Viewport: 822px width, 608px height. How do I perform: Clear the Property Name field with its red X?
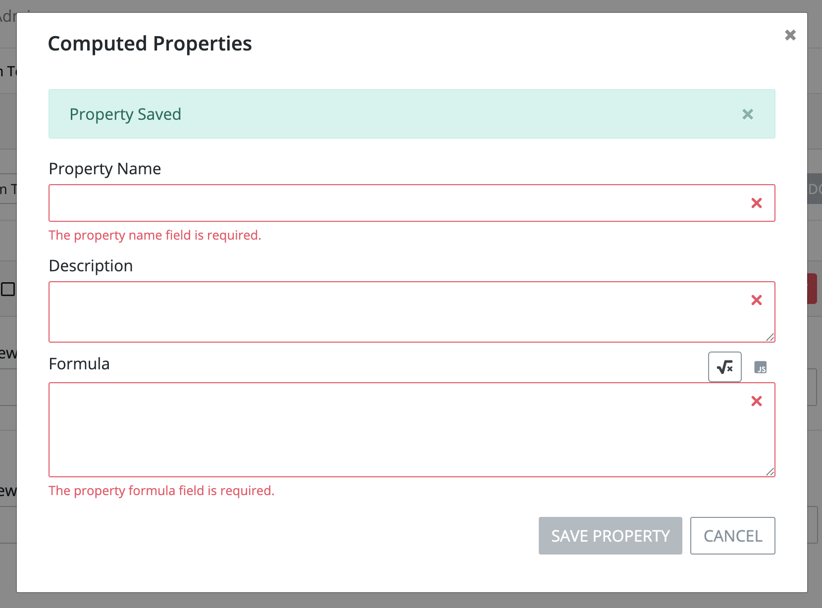[757, 203]
